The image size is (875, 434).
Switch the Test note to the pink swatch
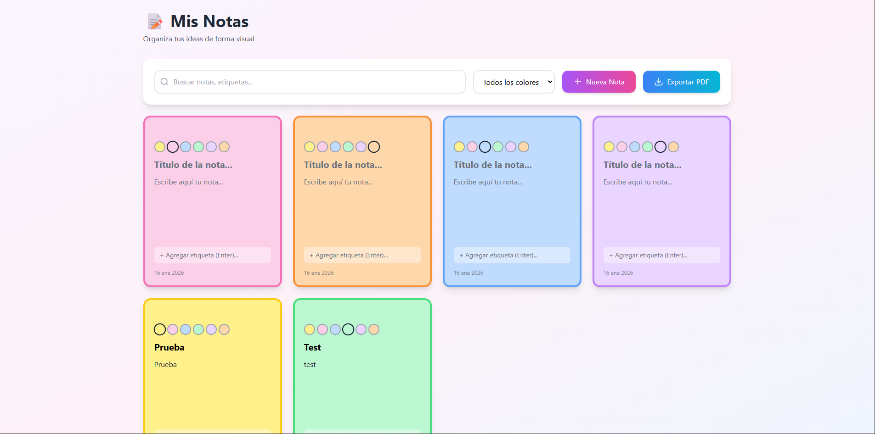coord(322,329)
